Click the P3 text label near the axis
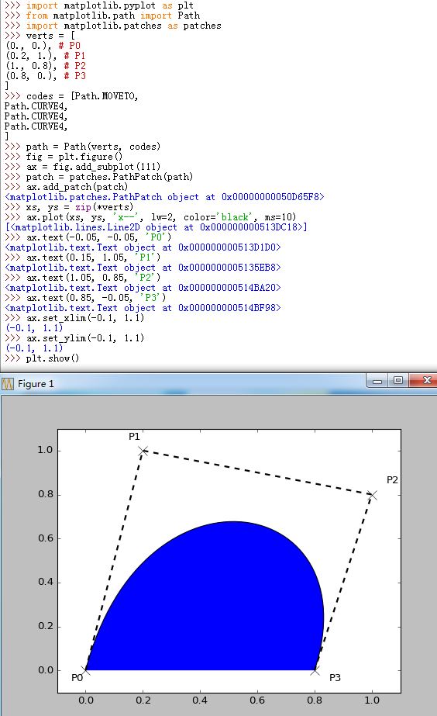The width and height of the screenshot is (437, 716). [335, 678]
